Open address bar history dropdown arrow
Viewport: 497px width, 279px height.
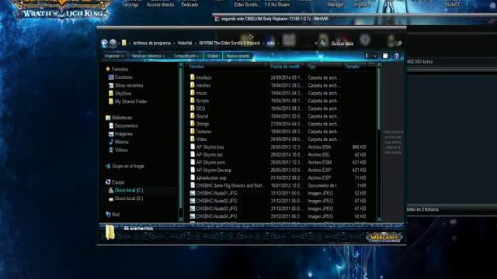tap(316, 43)
